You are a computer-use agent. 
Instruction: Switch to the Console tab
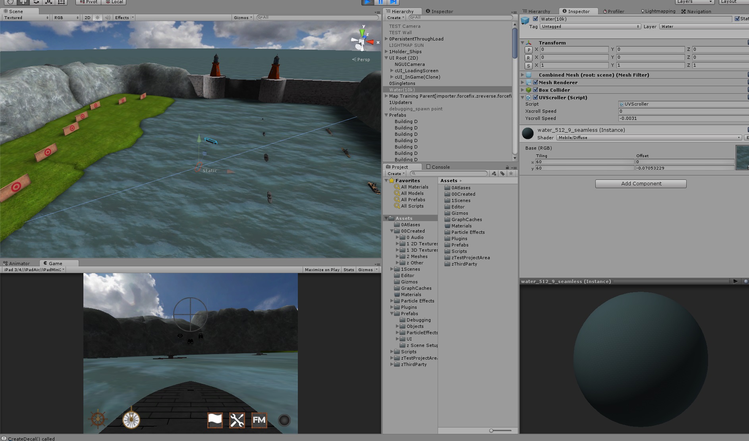point(438,167)
